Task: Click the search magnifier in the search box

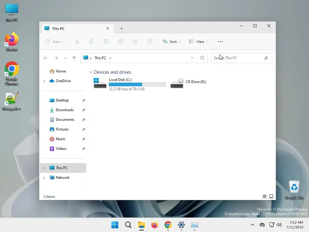Action: (x=266, y=58)
